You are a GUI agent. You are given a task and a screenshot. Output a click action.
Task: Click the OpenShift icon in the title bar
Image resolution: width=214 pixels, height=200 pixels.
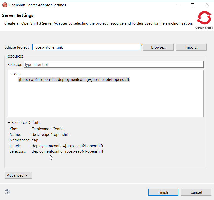[x=5, y=5]
